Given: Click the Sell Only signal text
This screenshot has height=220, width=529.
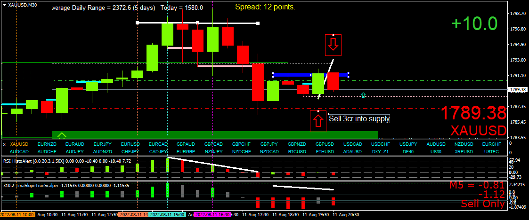Looking at the screenshot, I should click(x=483, y=204).
